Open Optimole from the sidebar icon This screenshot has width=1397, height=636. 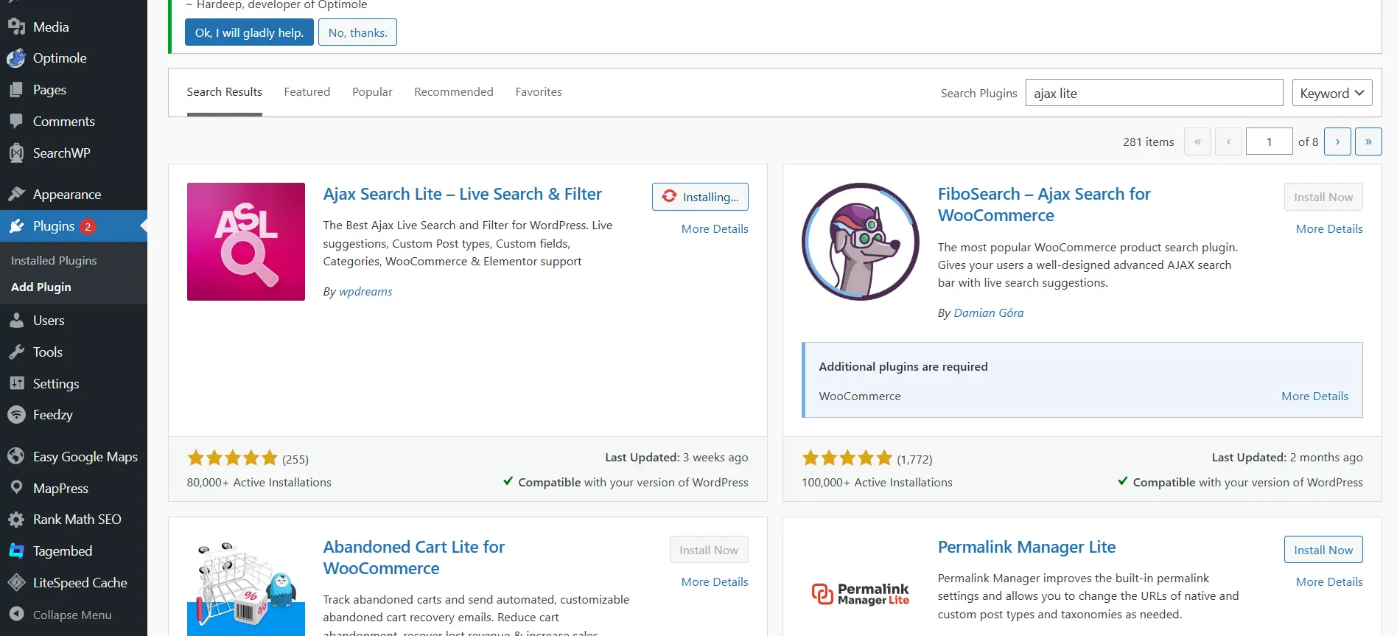pos(16,58)
